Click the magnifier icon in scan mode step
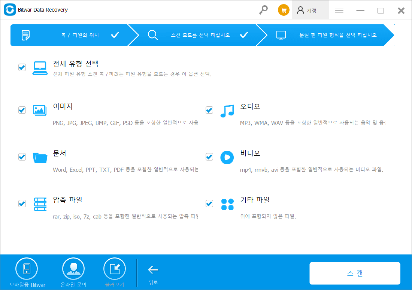The height and width of the screenshot is (290, 412). 153,35
